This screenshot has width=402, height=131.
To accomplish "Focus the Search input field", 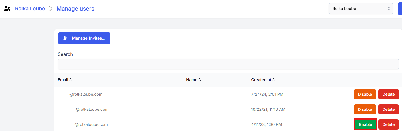I will tap(228, 64).
